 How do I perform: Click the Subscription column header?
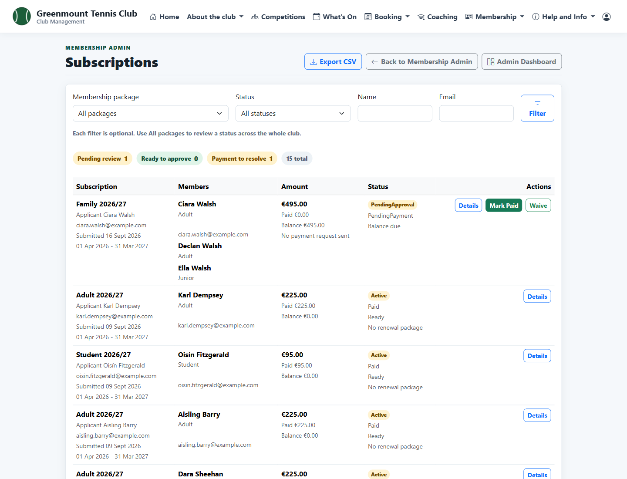tap(97, 187)
